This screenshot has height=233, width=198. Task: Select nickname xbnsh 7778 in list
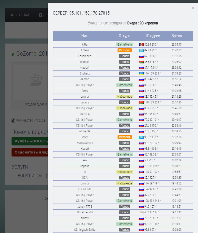point(85,207)
